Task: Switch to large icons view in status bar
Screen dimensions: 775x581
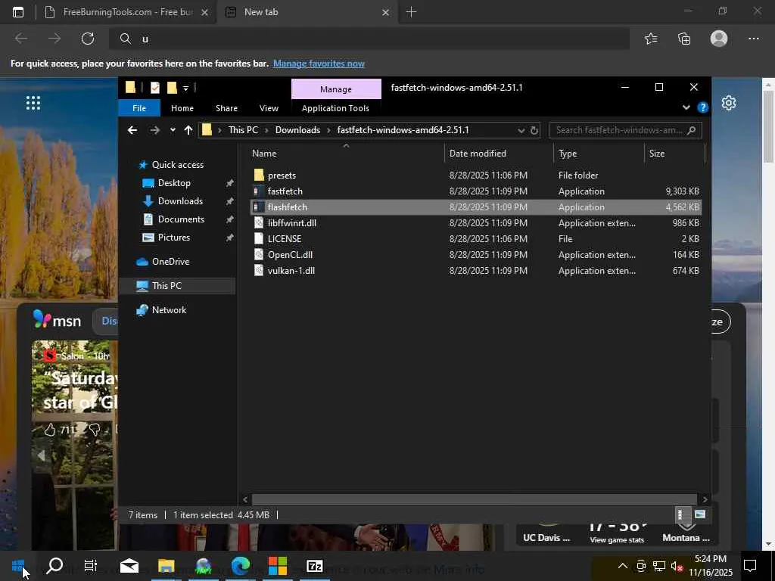Action: 699,514
